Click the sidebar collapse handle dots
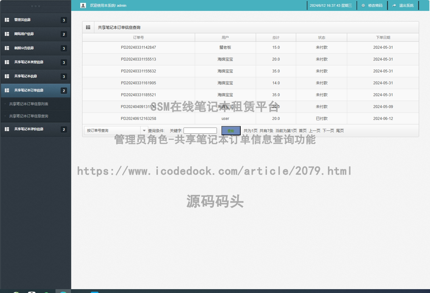This screenshot has height=293, width=430. [35, 6]
